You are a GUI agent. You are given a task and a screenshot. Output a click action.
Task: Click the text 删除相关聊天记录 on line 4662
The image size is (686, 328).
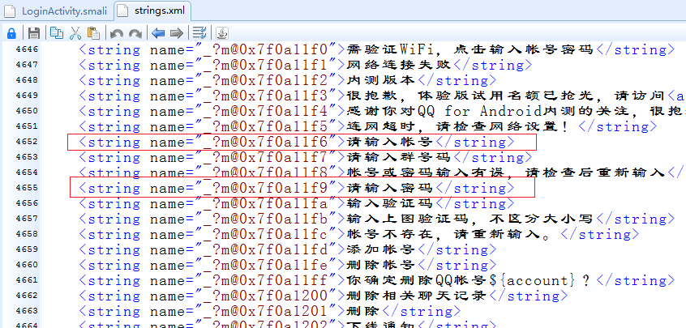pos(417,296)
